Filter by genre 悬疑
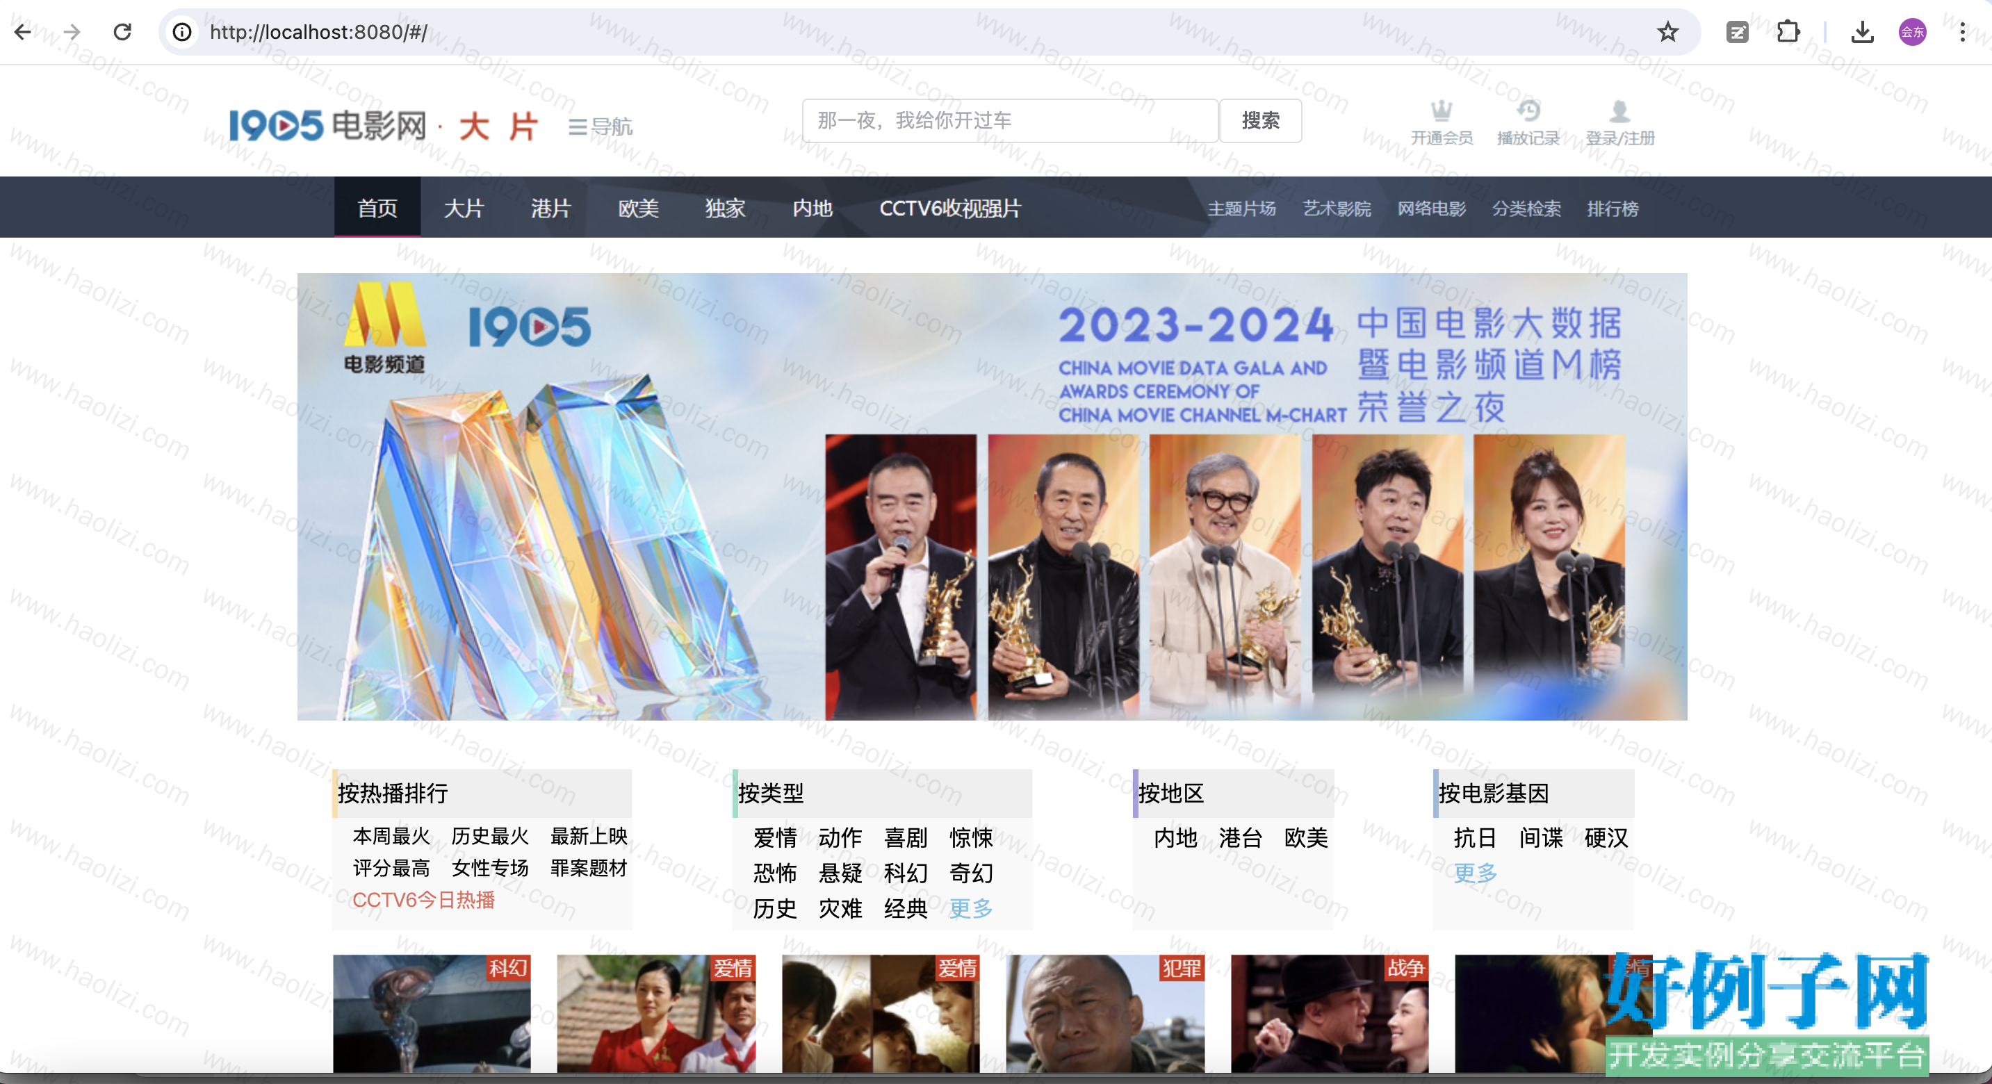 tap(840, 873)
